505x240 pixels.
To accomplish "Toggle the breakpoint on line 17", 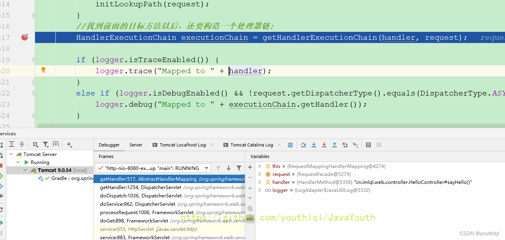I will 25,37.
